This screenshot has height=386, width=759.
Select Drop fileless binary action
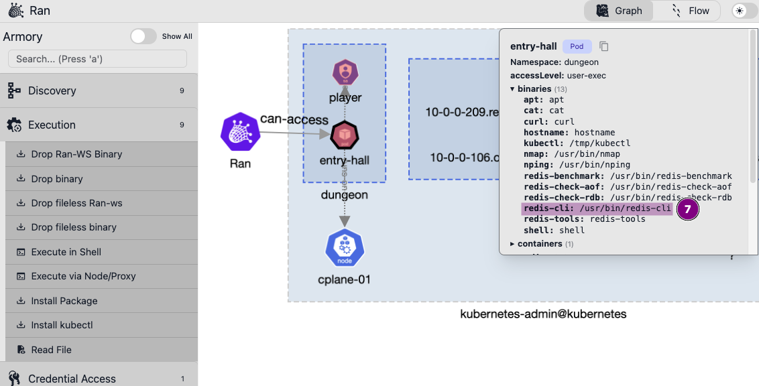pos(102,227)
